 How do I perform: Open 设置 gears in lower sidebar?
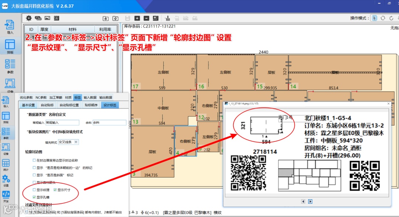[x=6, y=181]
